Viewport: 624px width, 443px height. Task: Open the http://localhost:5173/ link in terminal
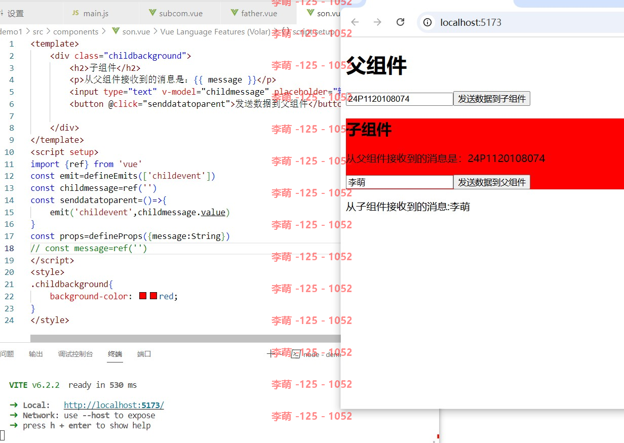pos(114,405)
